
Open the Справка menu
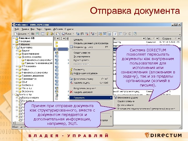(x=69, y=29)
